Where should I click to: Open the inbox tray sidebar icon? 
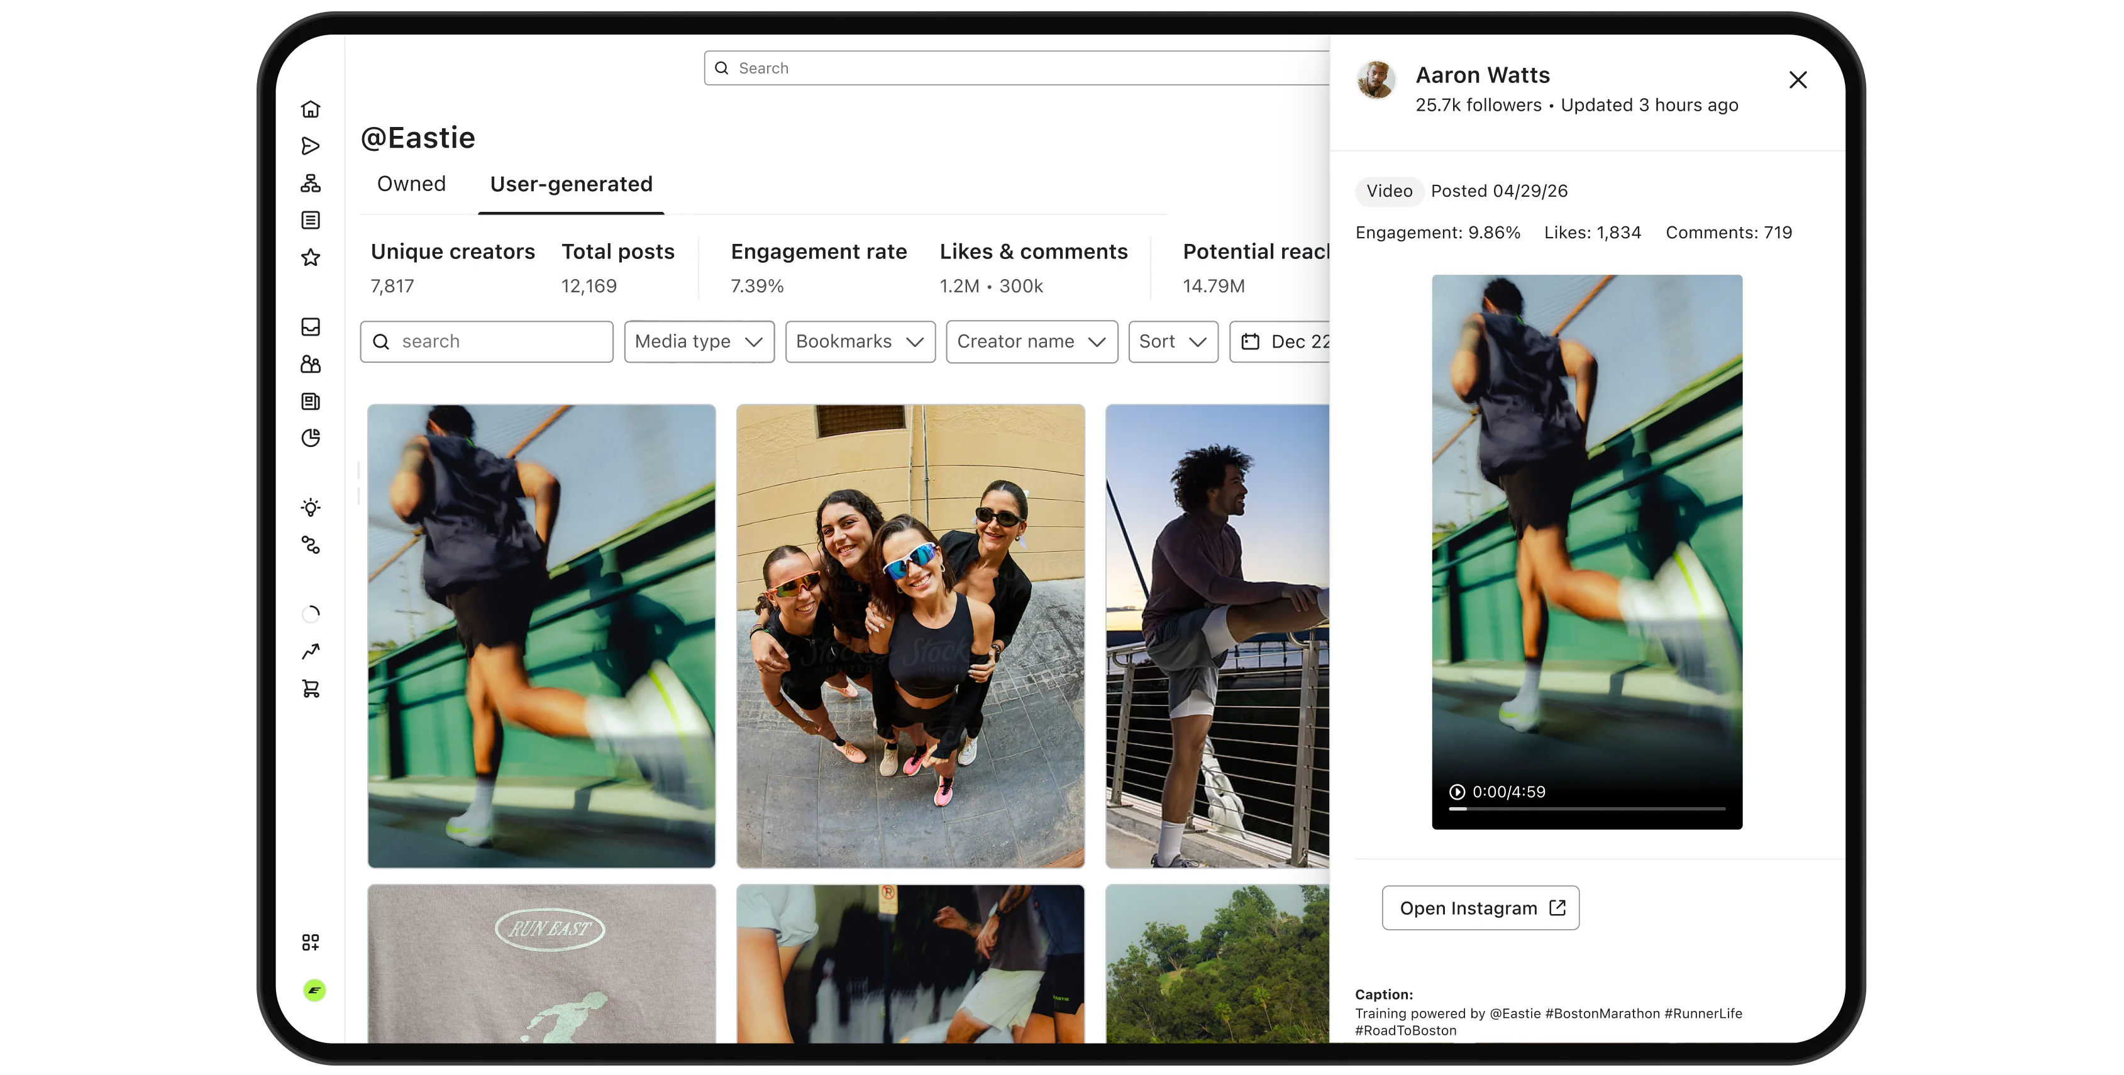[310, 328]
